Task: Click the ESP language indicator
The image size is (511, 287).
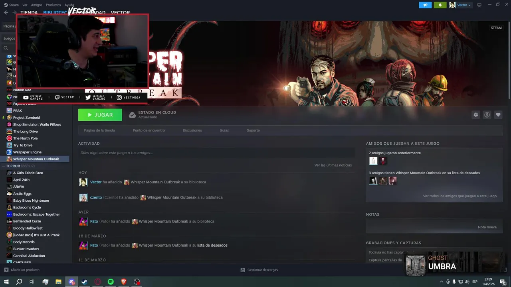Action: click(475, 282)
